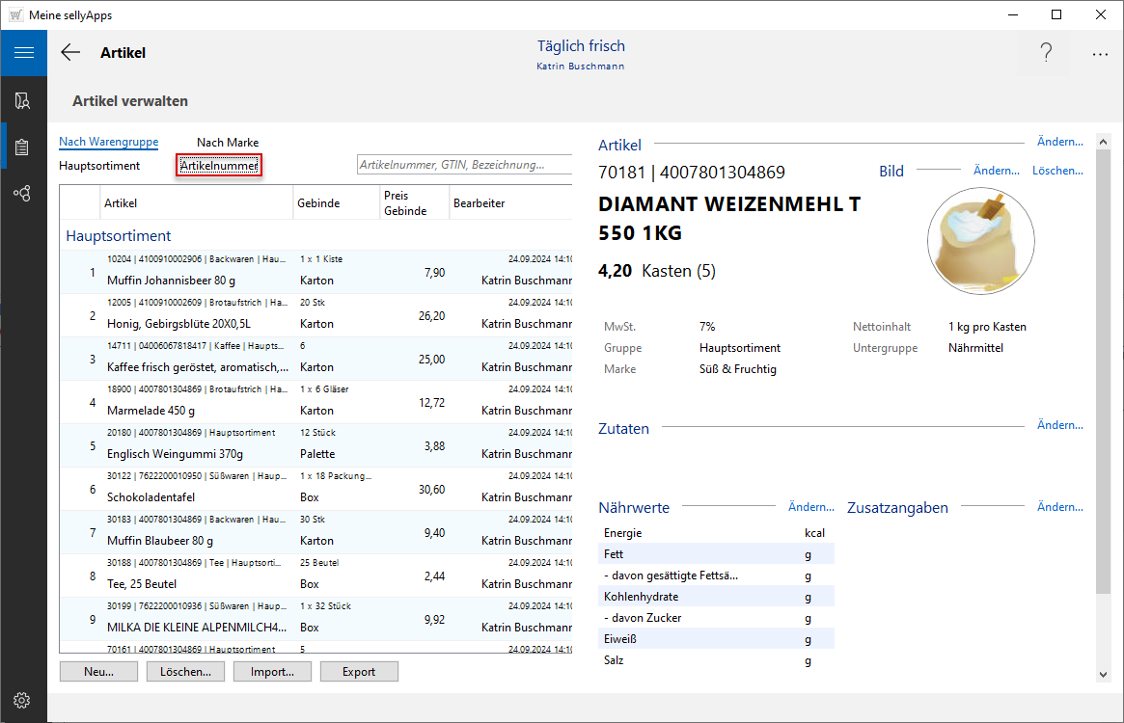
Task: Focus the Artikelnummer, GTIN search field
Action: (x=463, y=165)
